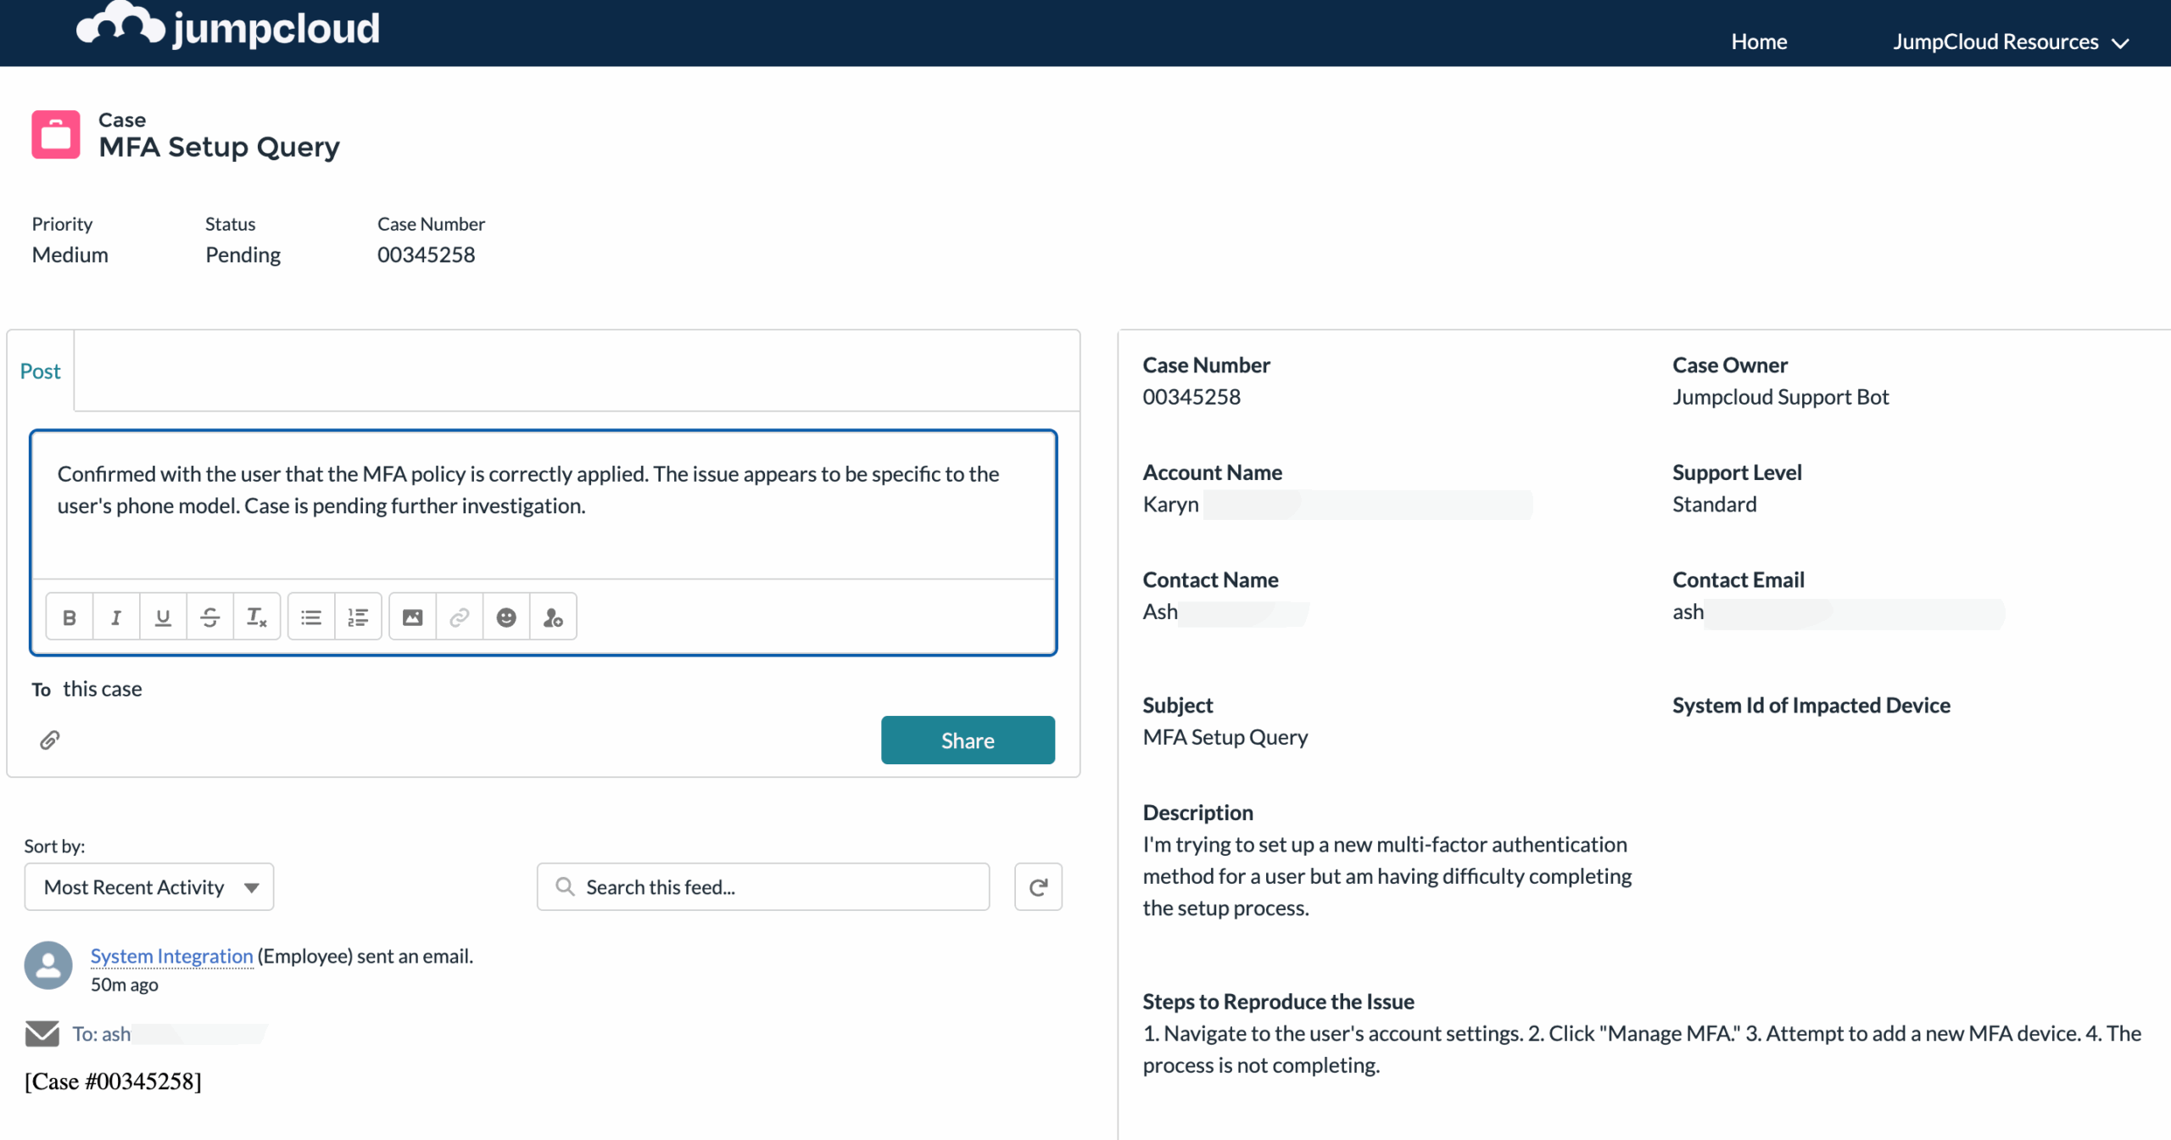Toggle bulleted list formatting

coord(310,616)
